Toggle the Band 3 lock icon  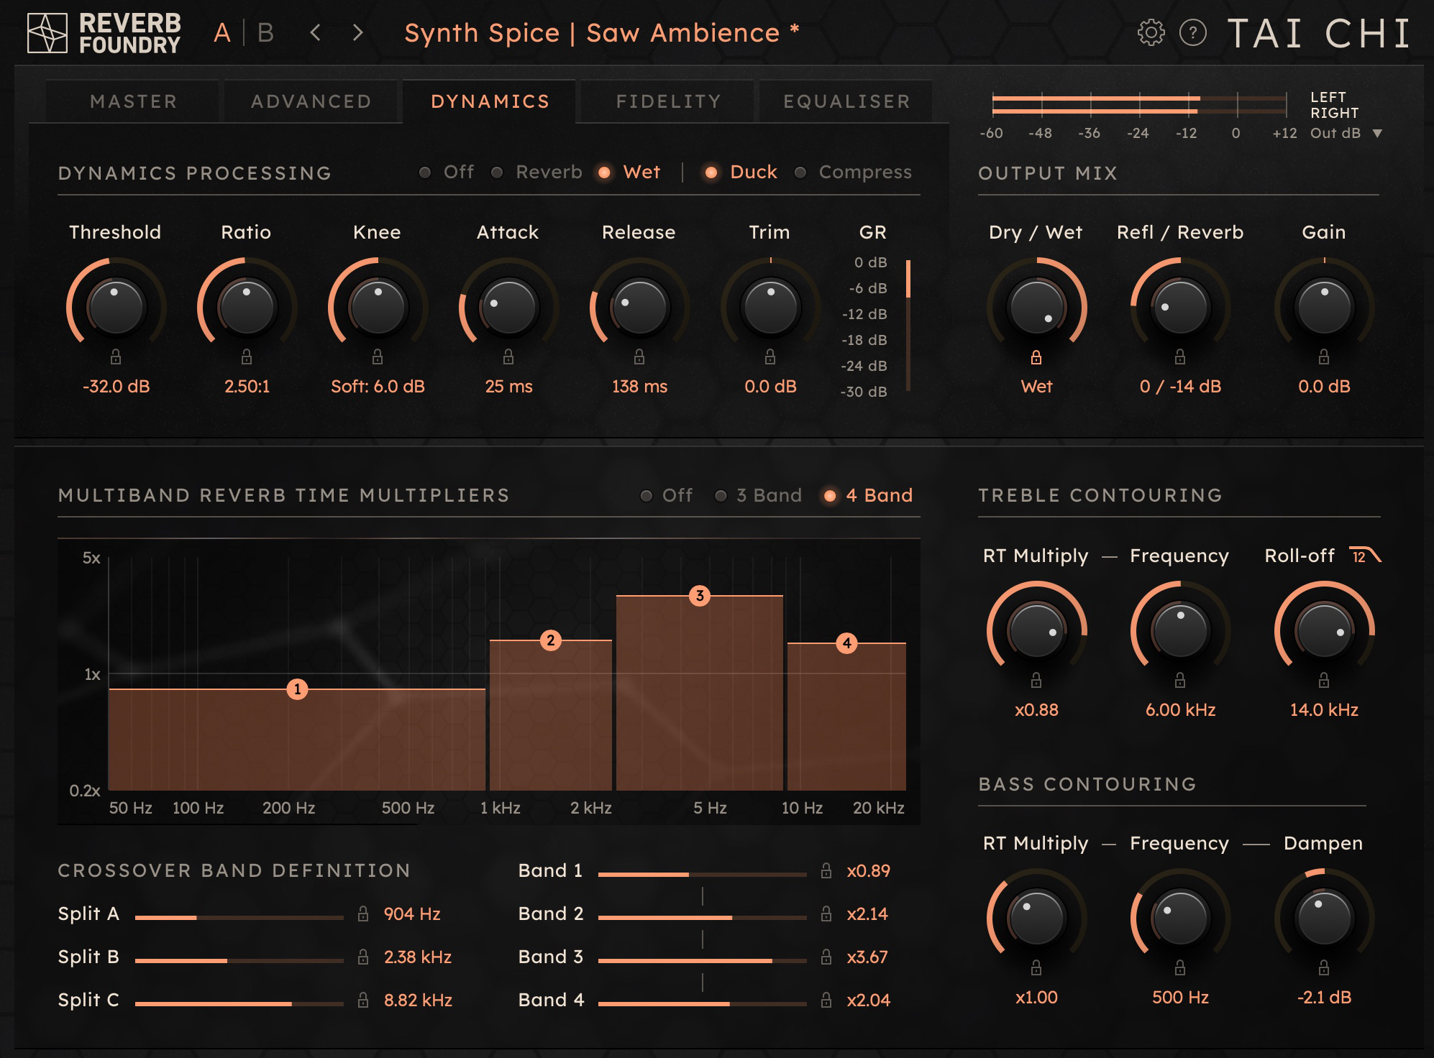tap(826, 957)
